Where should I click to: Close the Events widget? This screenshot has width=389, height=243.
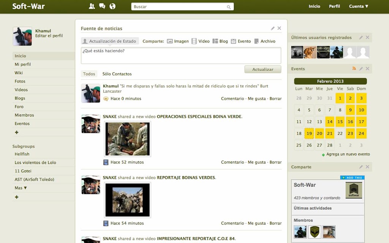tap(368, 69)
